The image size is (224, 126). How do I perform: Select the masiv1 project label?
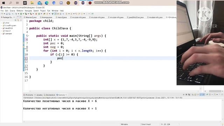point(8,31)
